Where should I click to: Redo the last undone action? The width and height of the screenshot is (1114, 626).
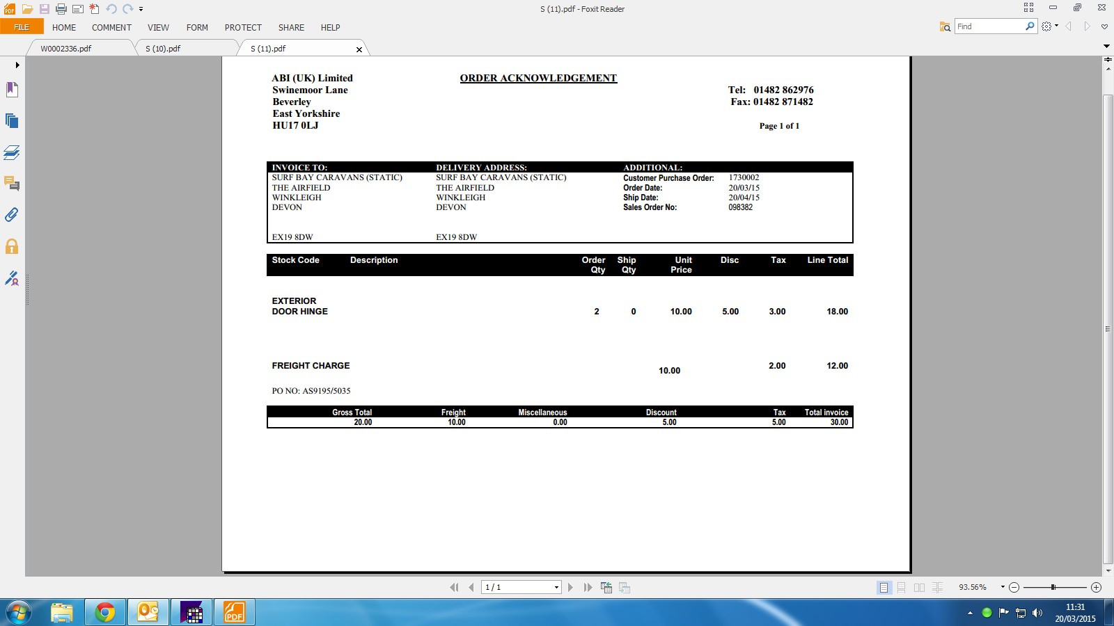coord(128,9)
